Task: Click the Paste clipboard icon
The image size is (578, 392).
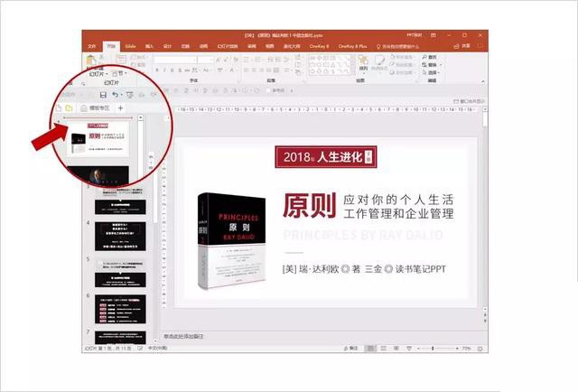Action: pos(91,61)
